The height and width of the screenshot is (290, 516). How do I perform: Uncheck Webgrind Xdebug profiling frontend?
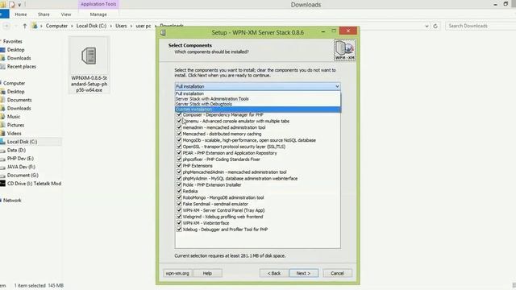point(179,217)
